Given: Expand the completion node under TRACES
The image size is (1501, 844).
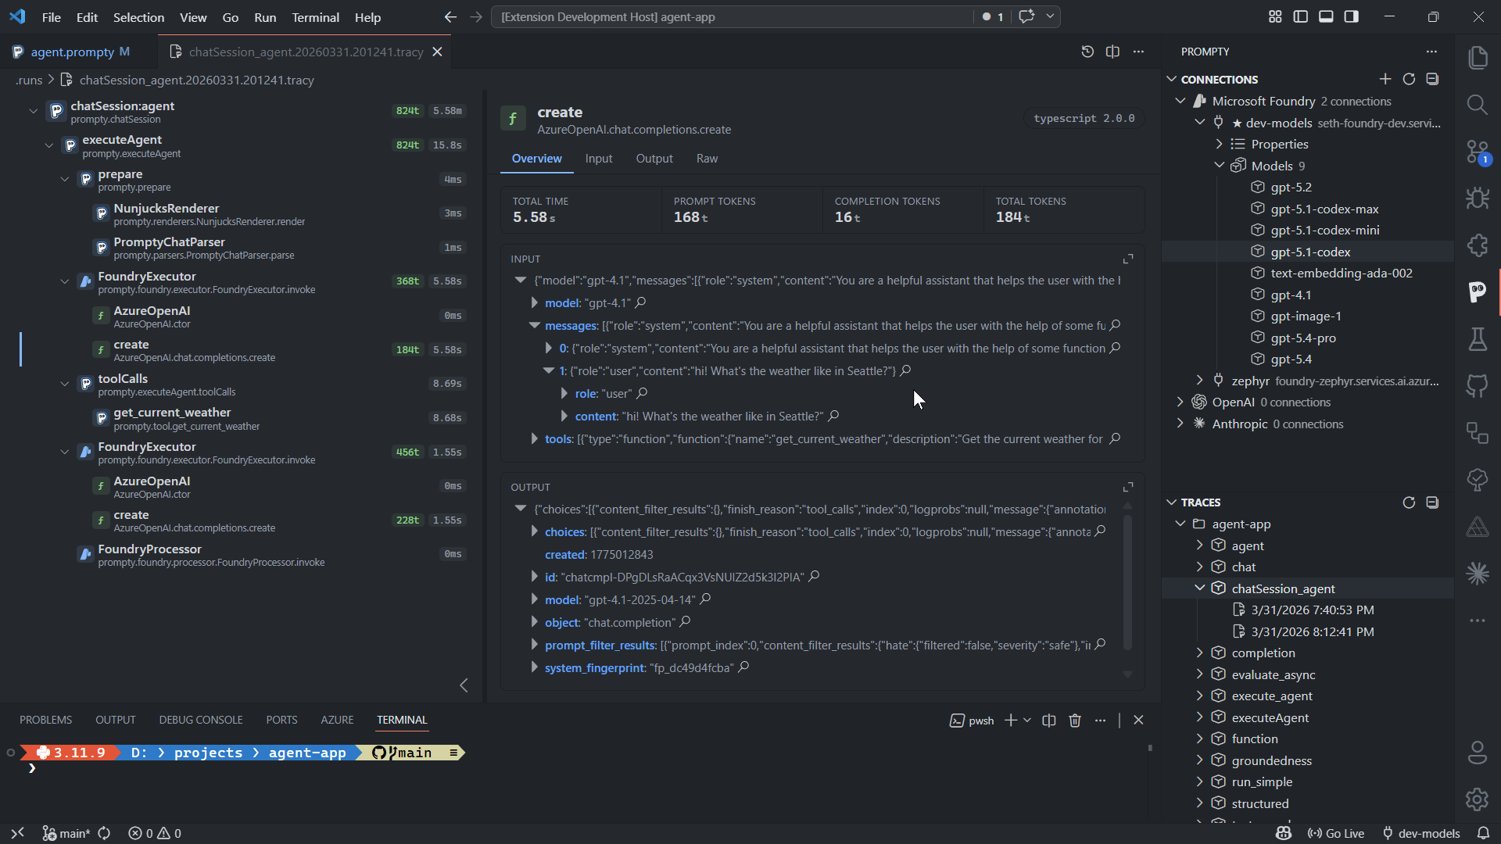Looking at the screenshot, I should (1199, 653).
